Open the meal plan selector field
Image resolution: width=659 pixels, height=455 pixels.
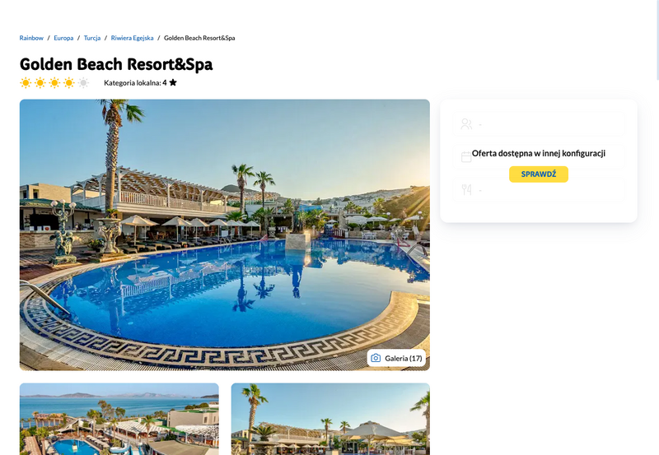[539, 190]
